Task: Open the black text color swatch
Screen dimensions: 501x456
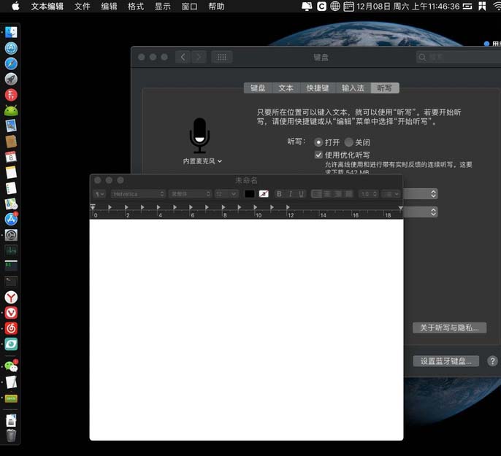Action: click(249, 194)
